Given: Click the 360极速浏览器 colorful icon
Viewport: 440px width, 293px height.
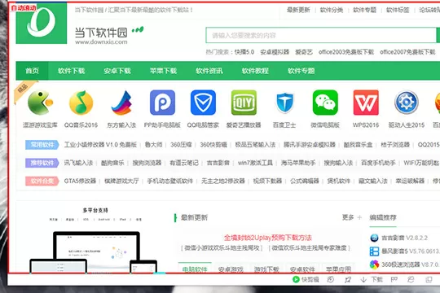Looking at the screenshot, I should pyautogui.click(x=374, y=265).
